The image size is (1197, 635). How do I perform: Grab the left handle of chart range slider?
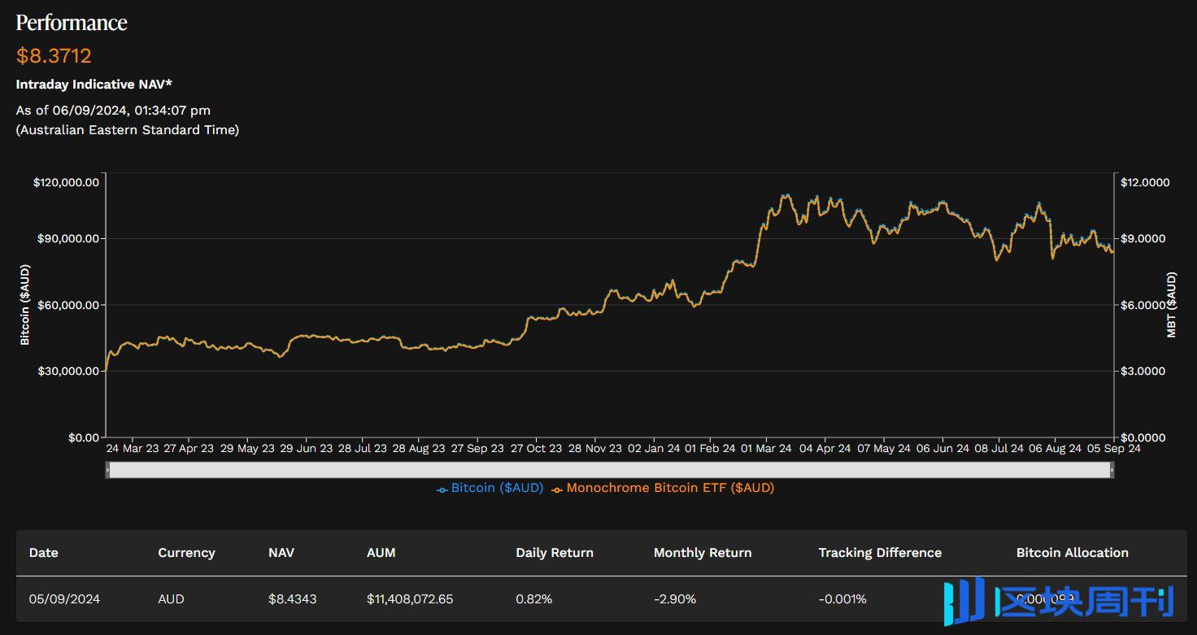click(107, 470)
